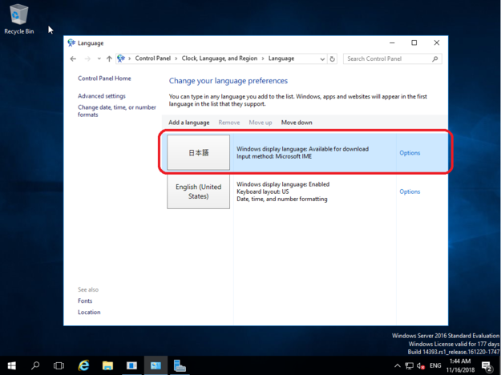
Task: Show hidden system tray icons
Action: click(x=398, y=366)
